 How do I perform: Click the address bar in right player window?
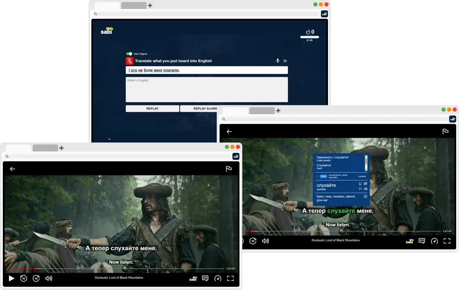click(x=334, y=119)
